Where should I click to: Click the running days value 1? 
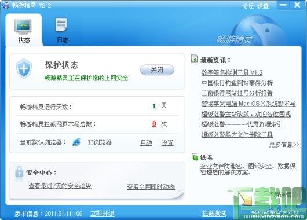154,106
